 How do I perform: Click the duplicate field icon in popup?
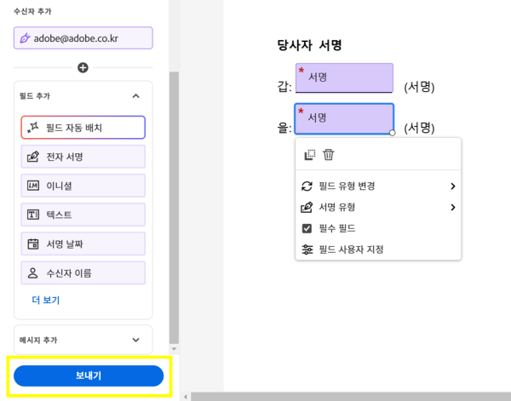point(310,155)
